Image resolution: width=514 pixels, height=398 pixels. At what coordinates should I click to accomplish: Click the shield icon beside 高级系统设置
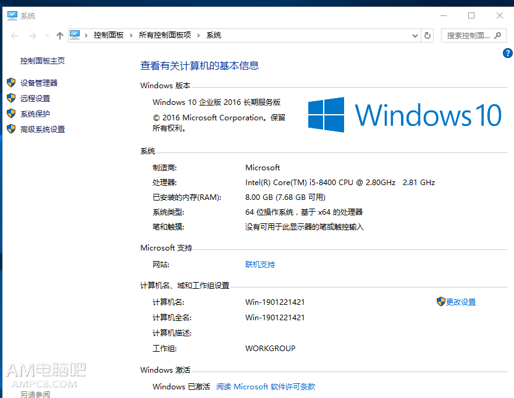11,129
